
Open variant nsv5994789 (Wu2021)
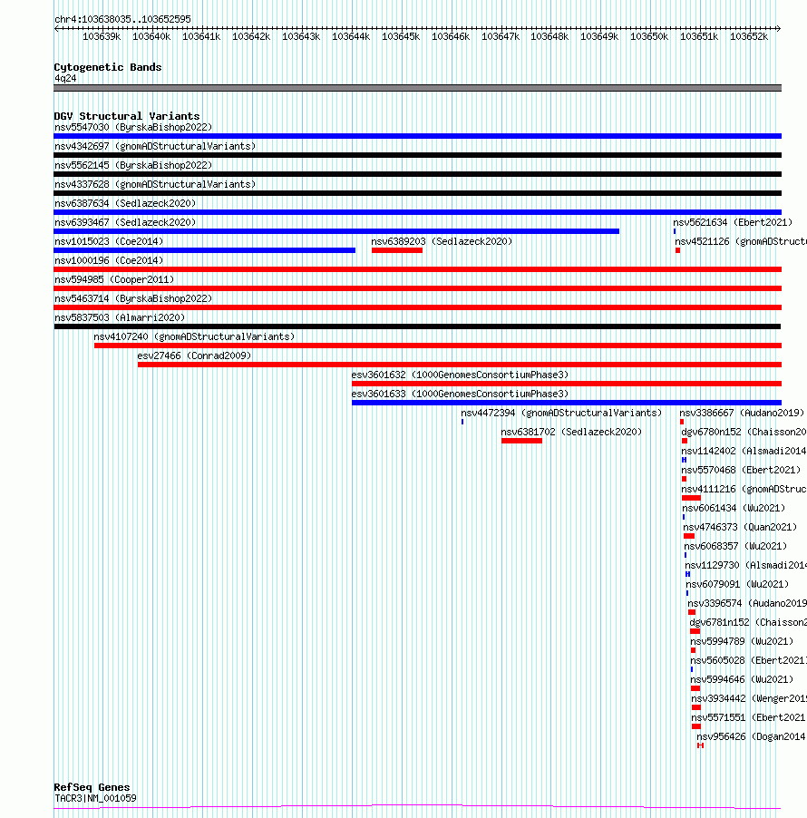coord(742,641)
